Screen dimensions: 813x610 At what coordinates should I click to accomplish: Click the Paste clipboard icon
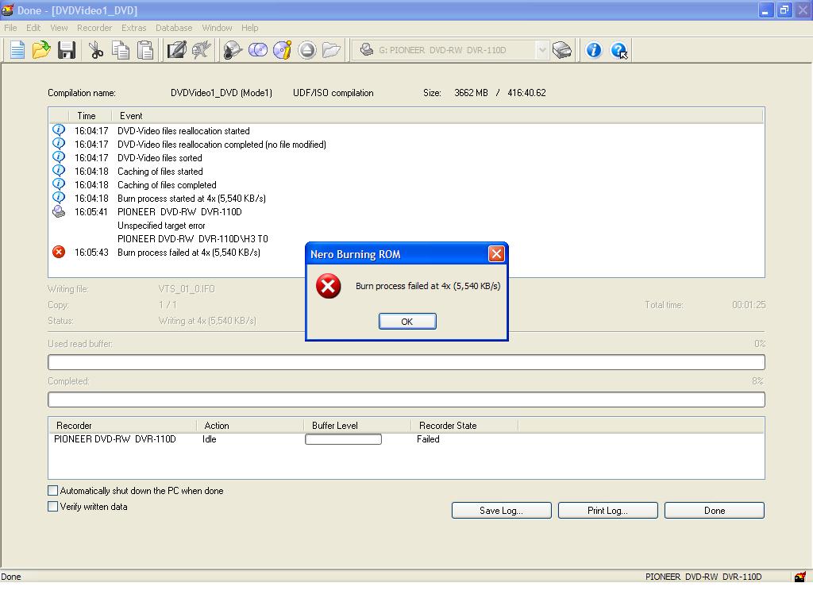pos(146,50)
